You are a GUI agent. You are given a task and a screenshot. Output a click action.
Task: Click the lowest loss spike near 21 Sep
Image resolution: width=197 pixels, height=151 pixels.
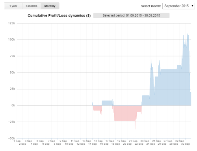(135, 129)
